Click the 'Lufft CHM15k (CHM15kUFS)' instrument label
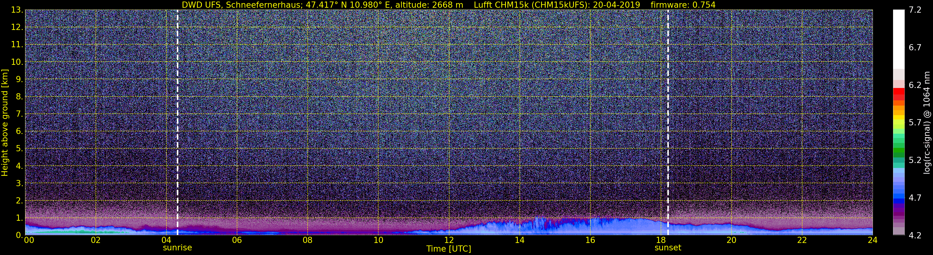 (x=531, y=5)
